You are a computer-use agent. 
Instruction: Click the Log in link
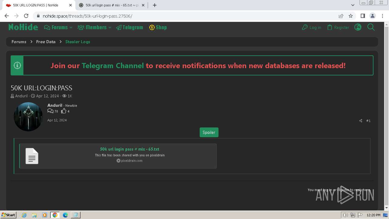(312, 27)
